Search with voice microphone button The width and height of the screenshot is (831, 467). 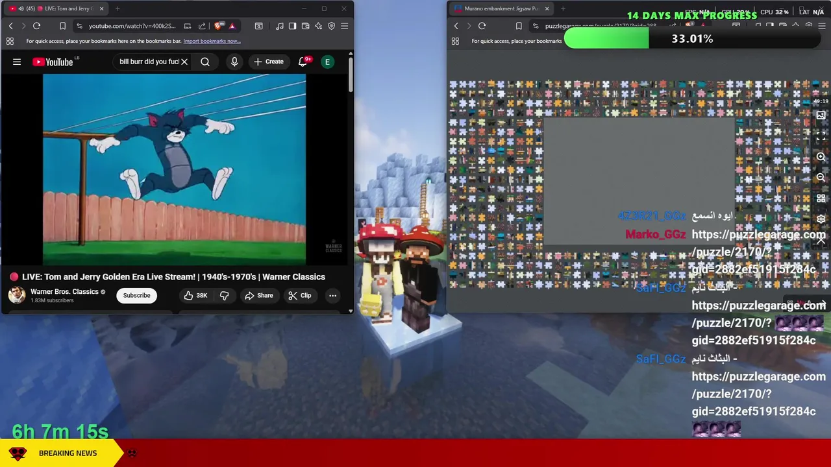pyautogui.click(x=234, y=62)
